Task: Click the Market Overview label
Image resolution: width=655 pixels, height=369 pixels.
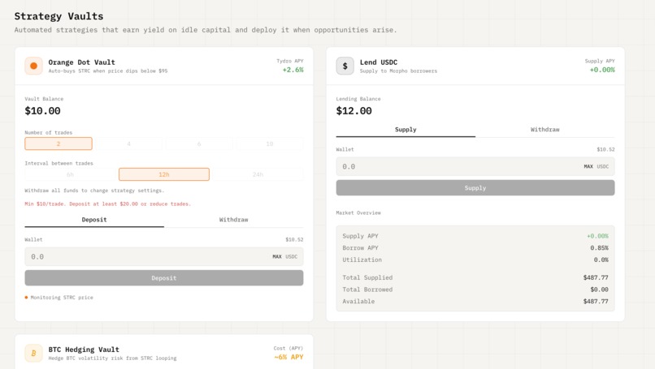Action: [x=358, y=212]
